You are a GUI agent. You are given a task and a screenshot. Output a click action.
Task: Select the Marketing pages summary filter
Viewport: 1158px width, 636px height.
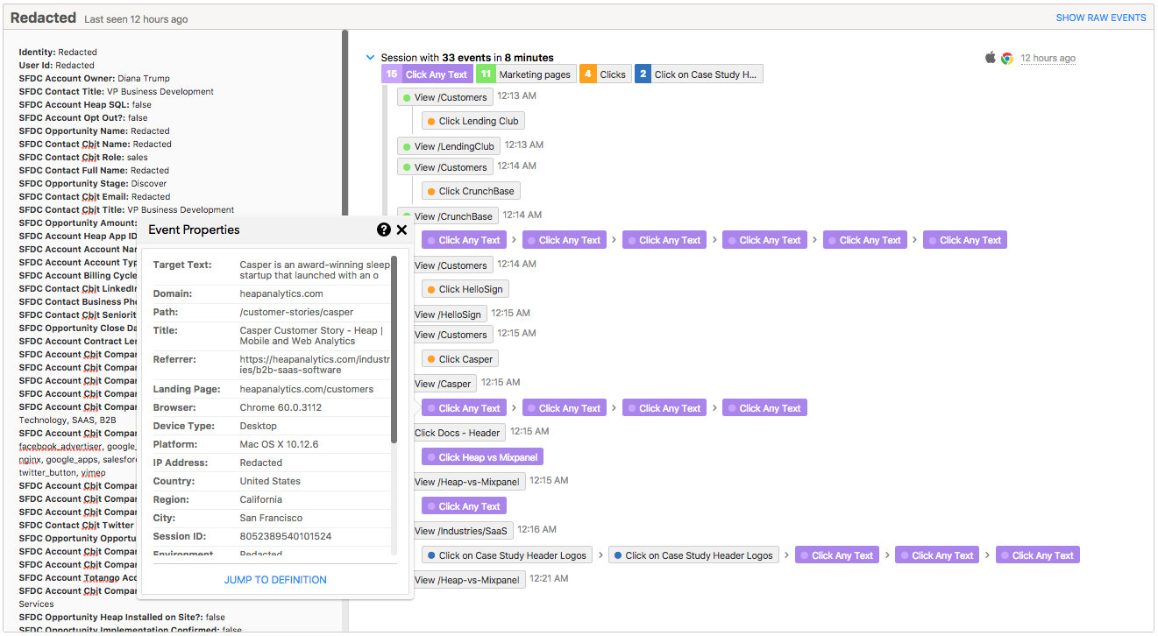(x=526, y=74)
